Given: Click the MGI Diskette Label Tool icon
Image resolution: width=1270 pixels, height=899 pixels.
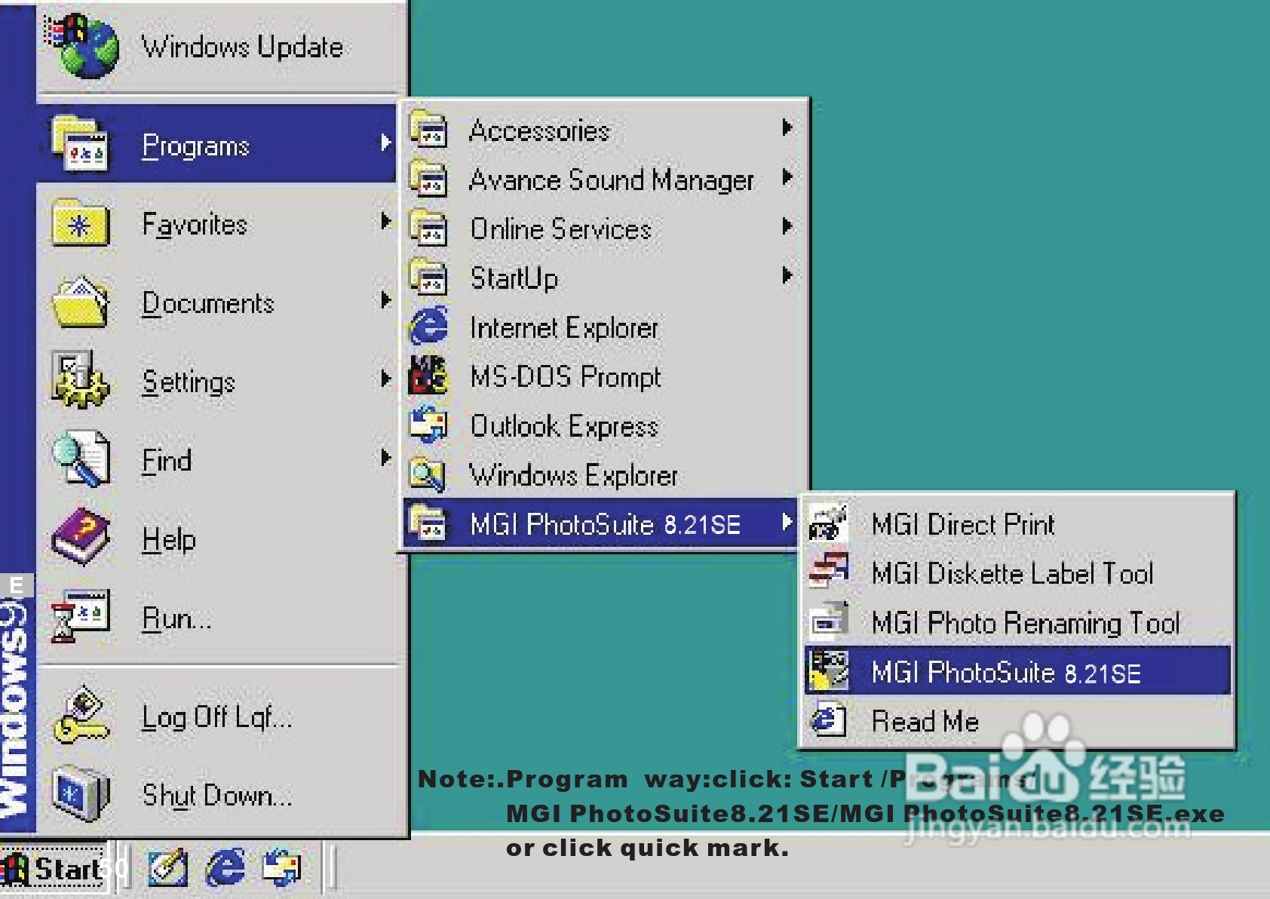Looking at the screenshot, I should (829, 571).
